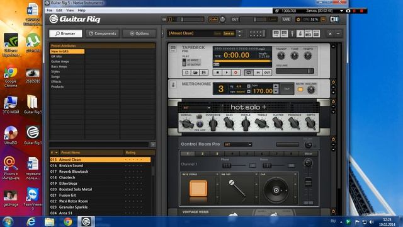Toggle the sidebar view icon near CPU

(334, 20)
